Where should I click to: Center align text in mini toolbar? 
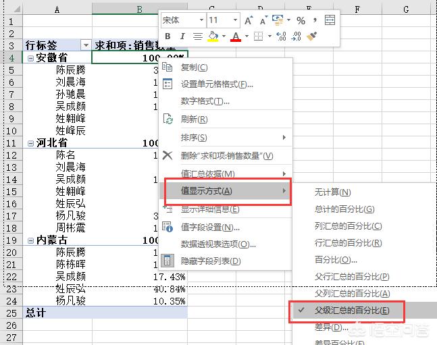coord(198,36)
